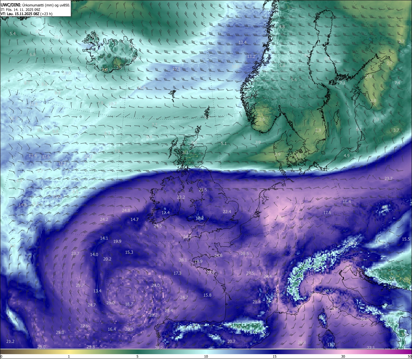Viewport: 412px width, 359px height.
Task: Click the colorbar tick label 50
Action: [409, 356]
